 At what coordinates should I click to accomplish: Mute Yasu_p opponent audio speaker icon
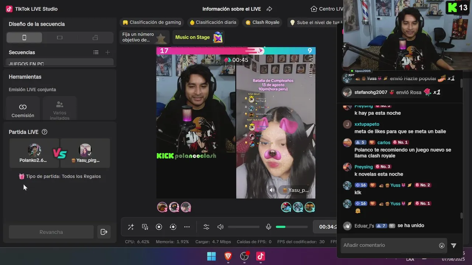point(272,190)
